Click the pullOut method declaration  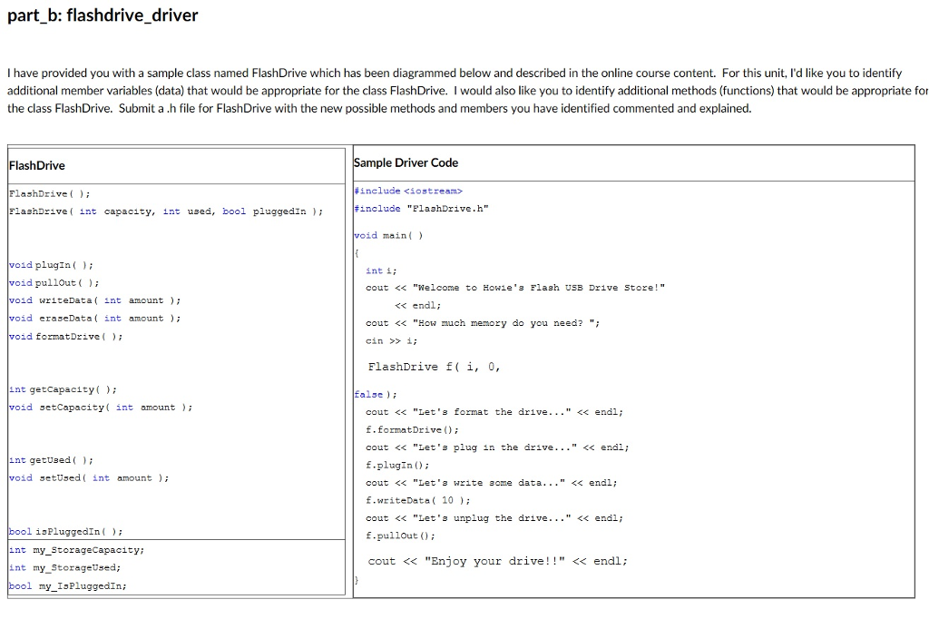tap(52, 282)
